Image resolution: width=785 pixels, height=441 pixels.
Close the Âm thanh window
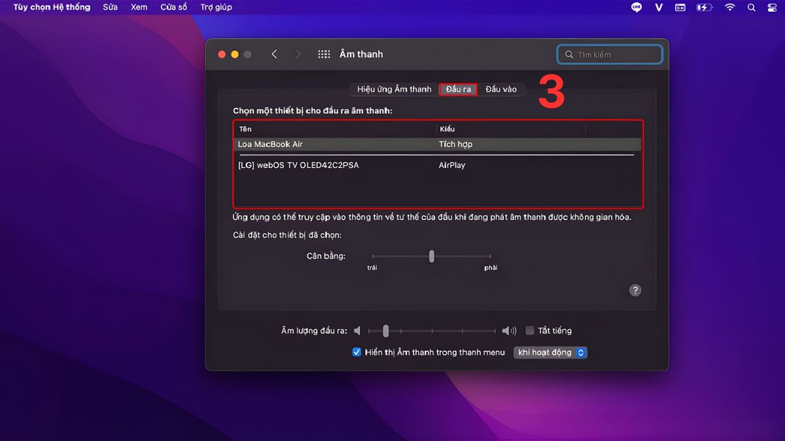tap(222, 54)
